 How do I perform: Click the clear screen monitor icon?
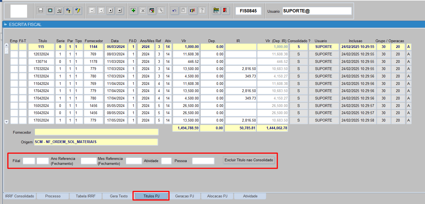pos(50,11)
